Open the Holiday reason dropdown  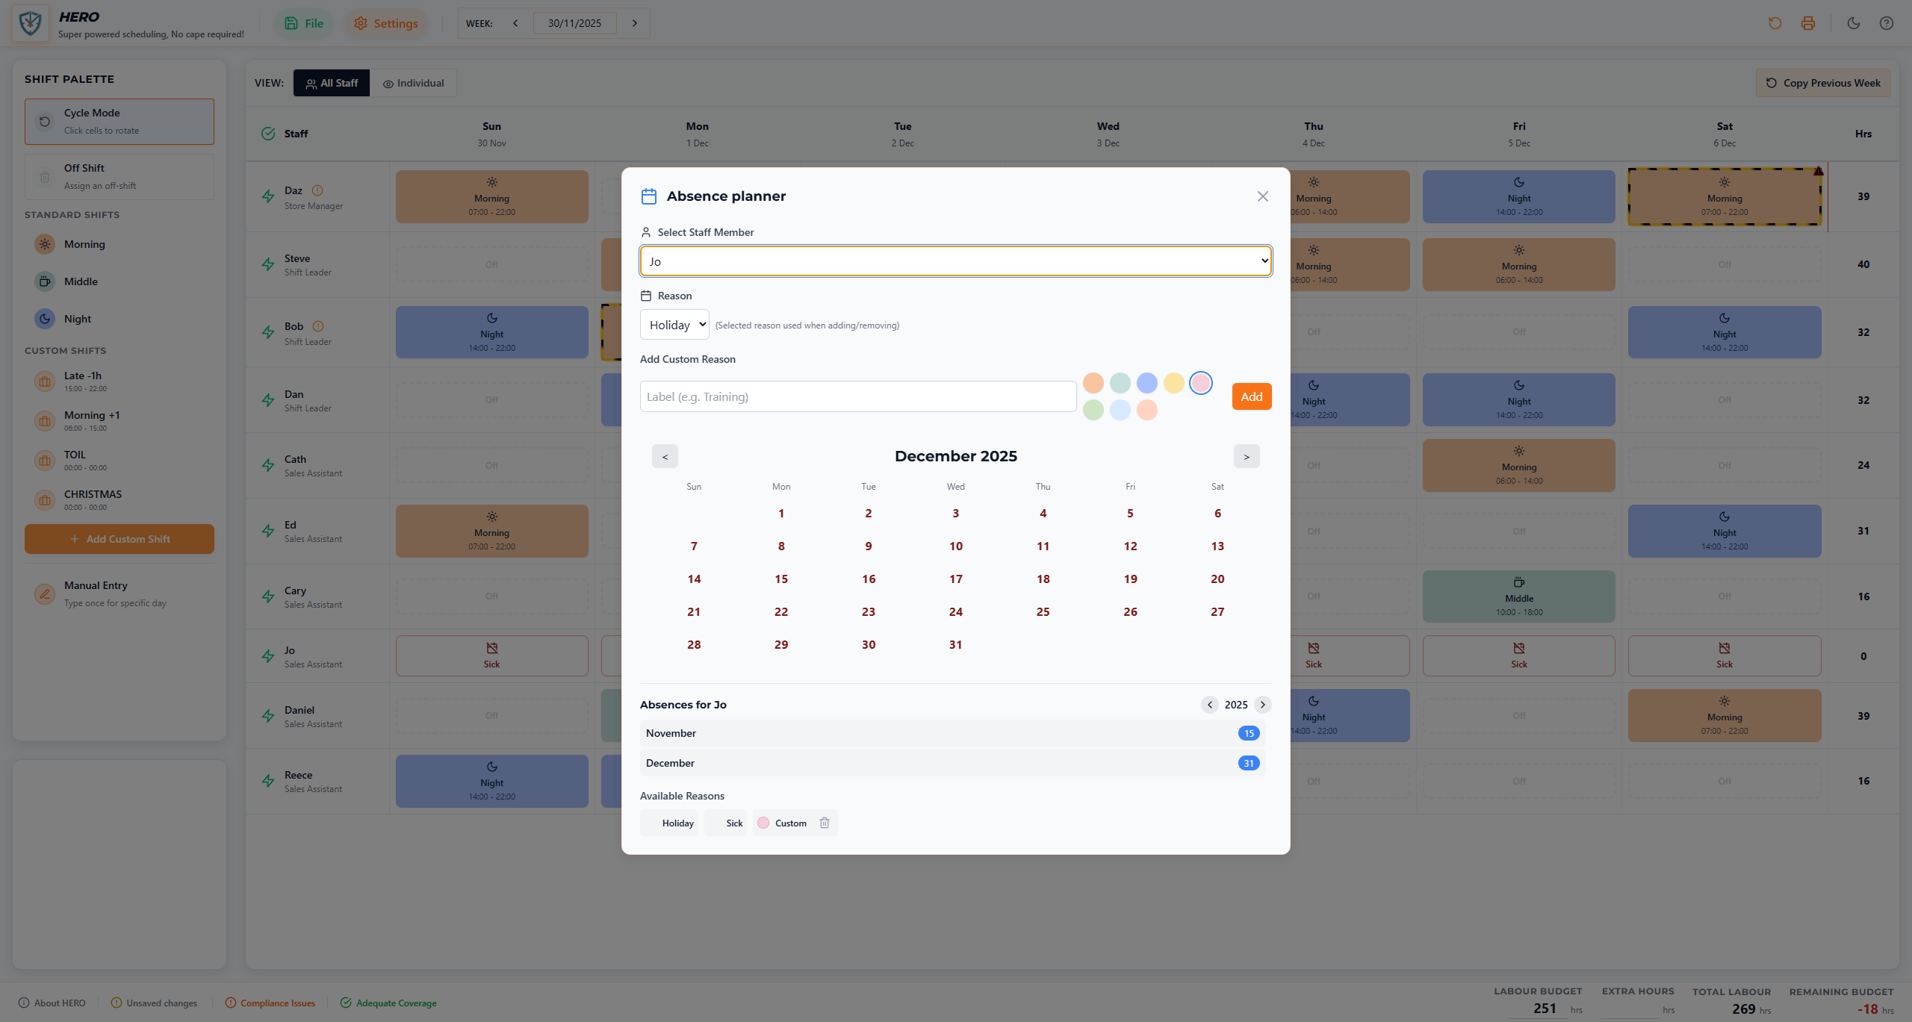pos(674,325)
